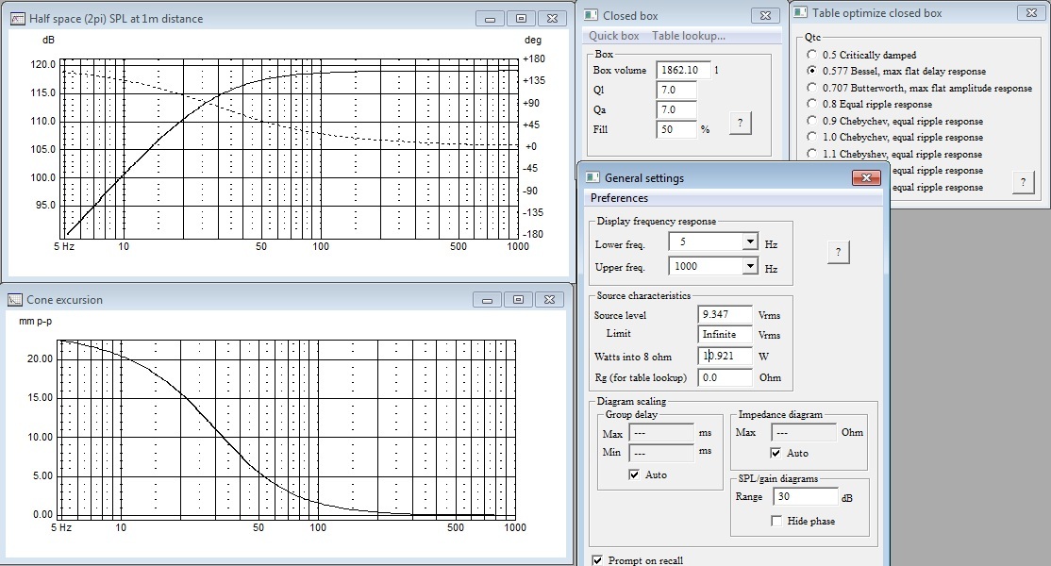This screenshot has height=566, width=1051.
Task: Click the '20.00' mm excursion axis label
Action: (40, 358)
